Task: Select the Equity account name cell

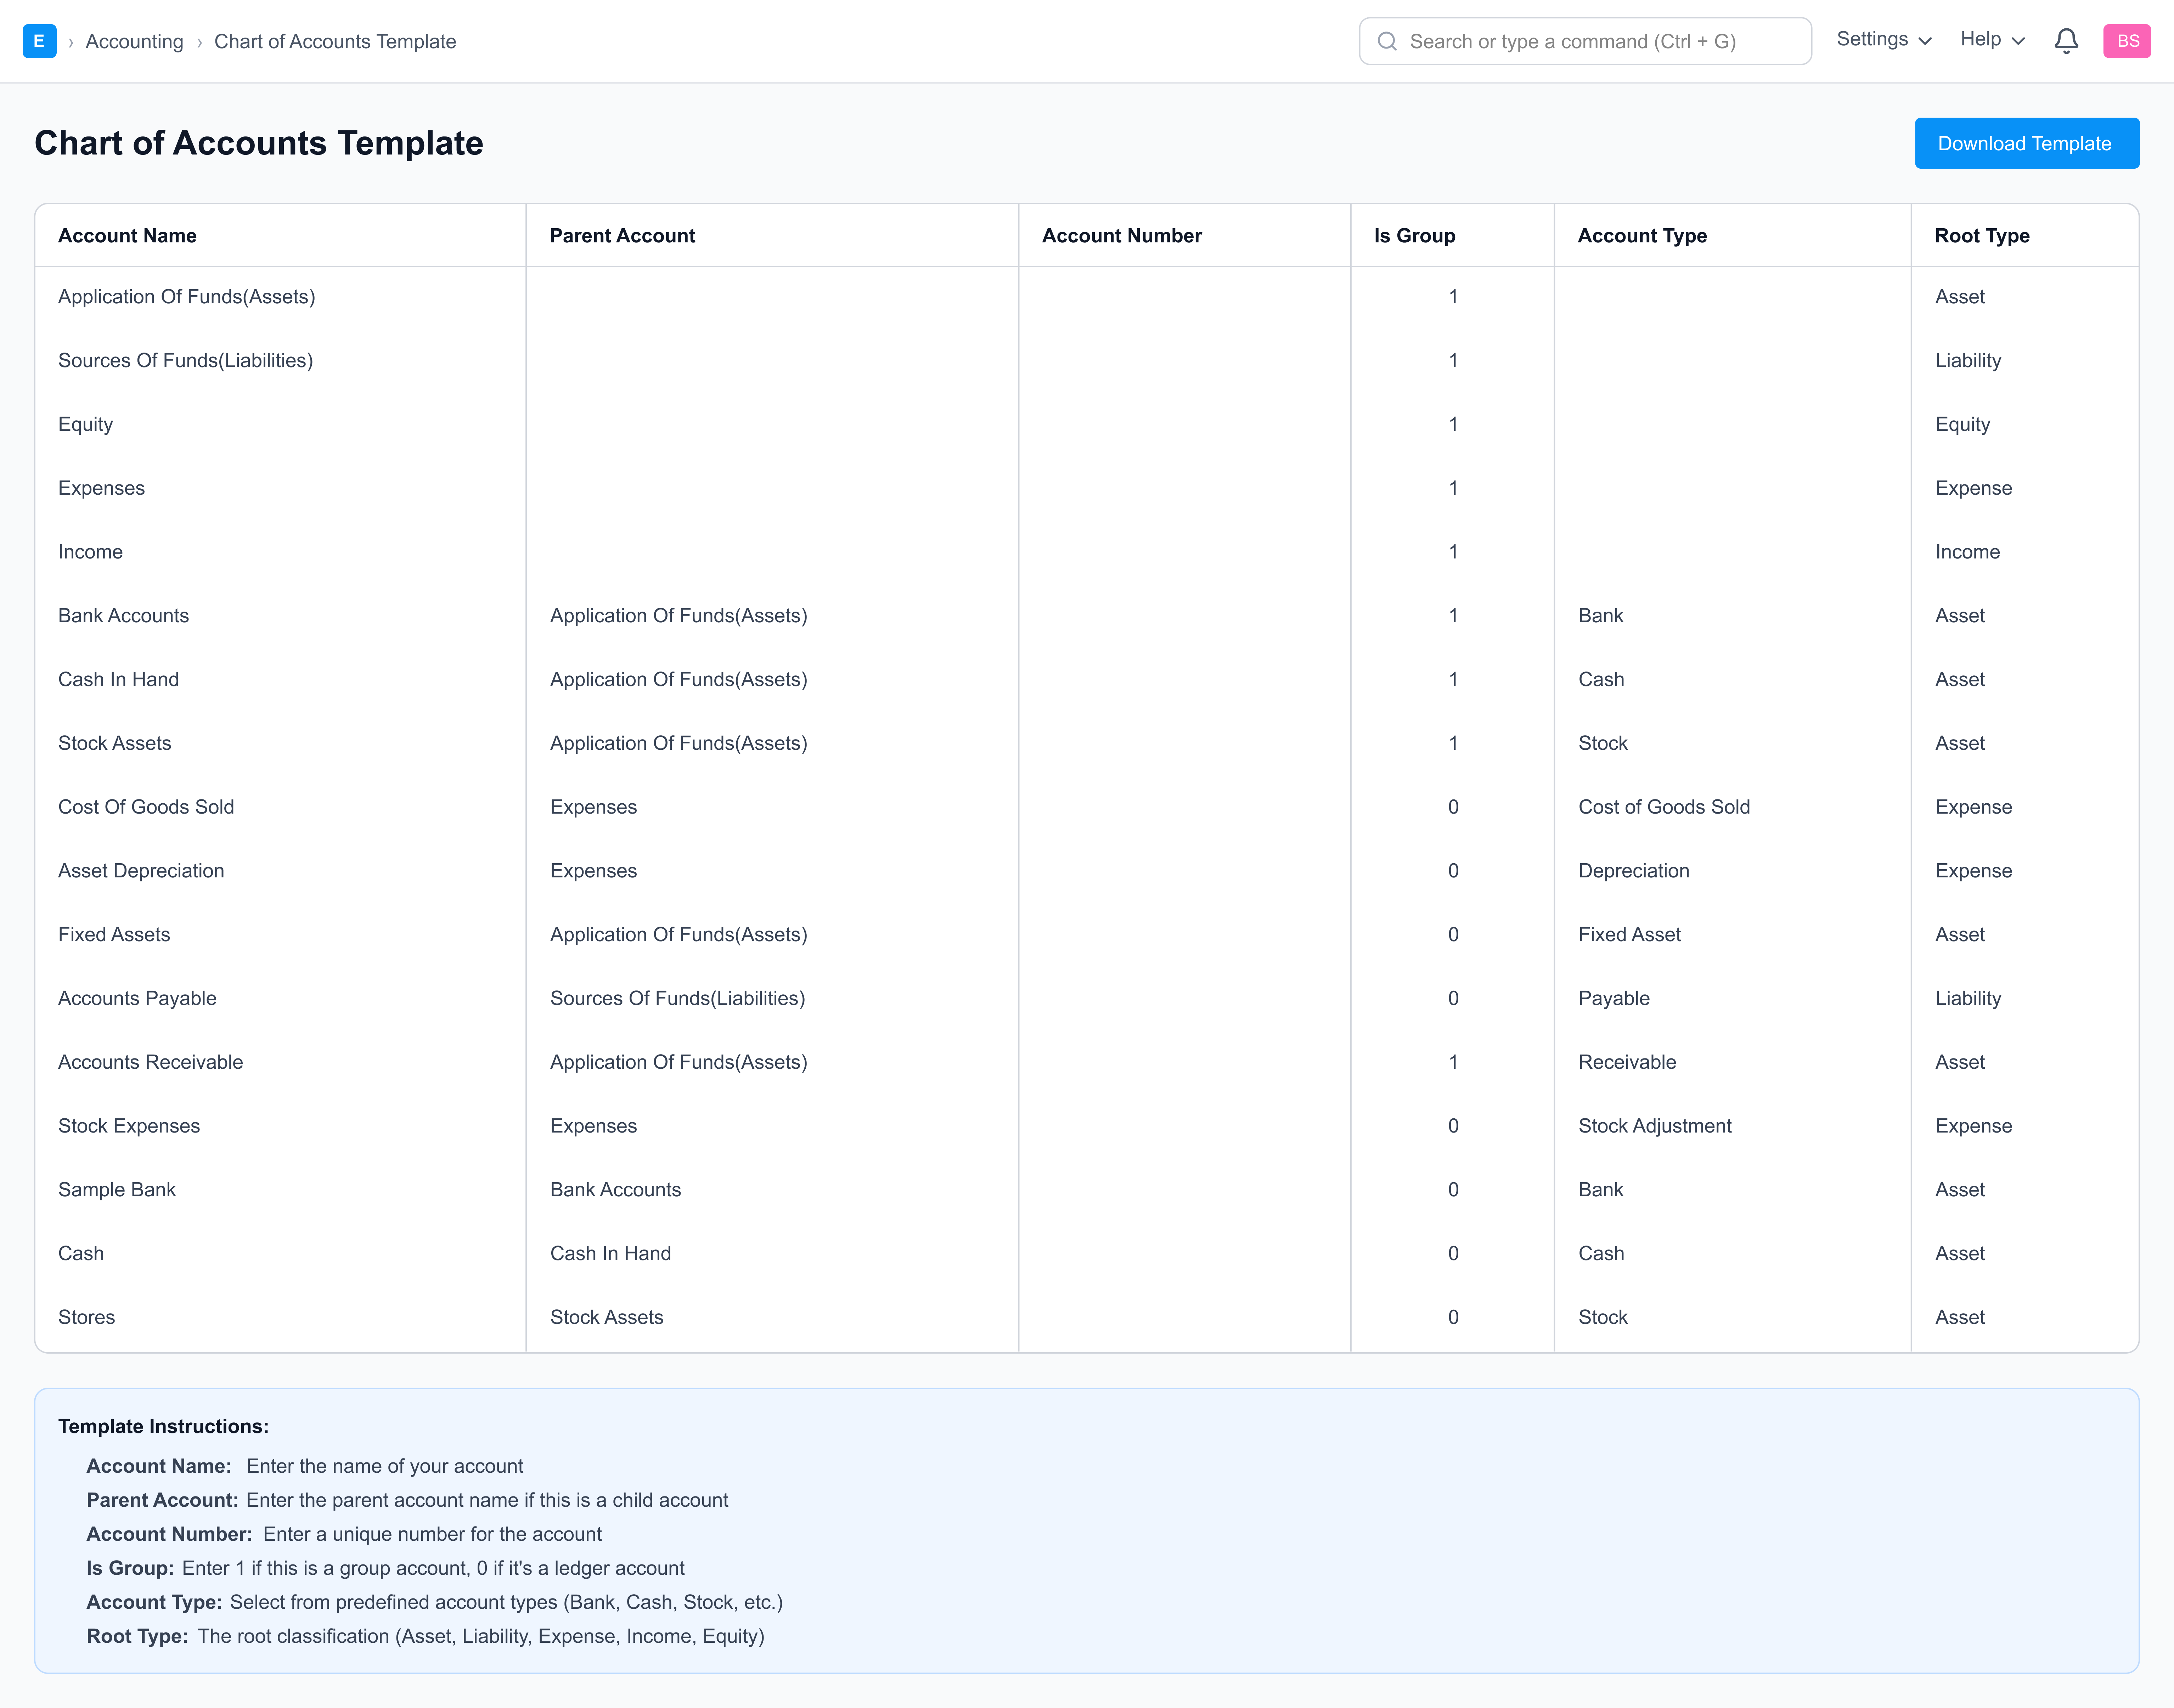Action: [86, 425]
